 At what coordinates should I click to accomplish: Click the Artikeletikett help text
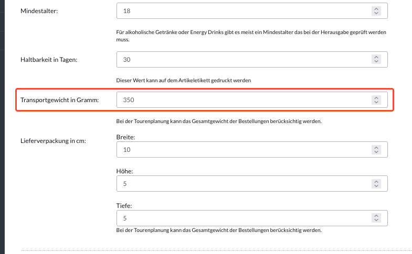coord(183,81)
